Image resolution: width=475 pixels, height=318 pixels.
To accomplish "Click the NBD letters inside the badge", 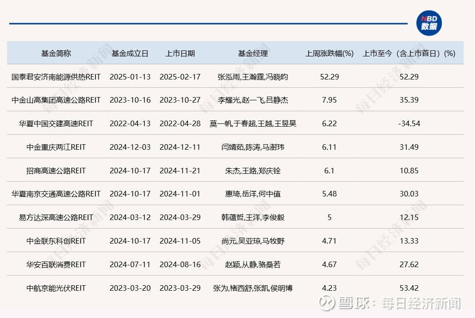I will tap(428, 18).
